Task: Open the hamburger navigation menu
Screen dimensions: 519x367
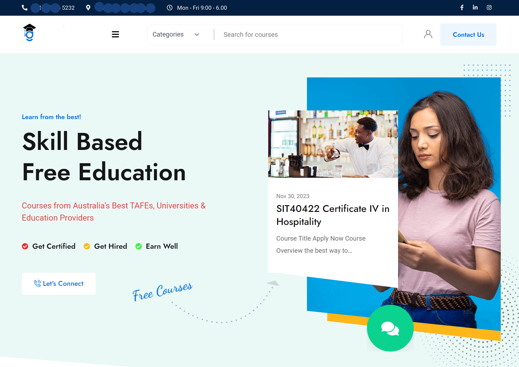Action: click(115, 34)
